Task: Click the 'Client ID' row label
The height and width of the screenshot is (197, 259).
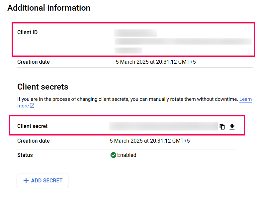Action: tap(27, 33)
